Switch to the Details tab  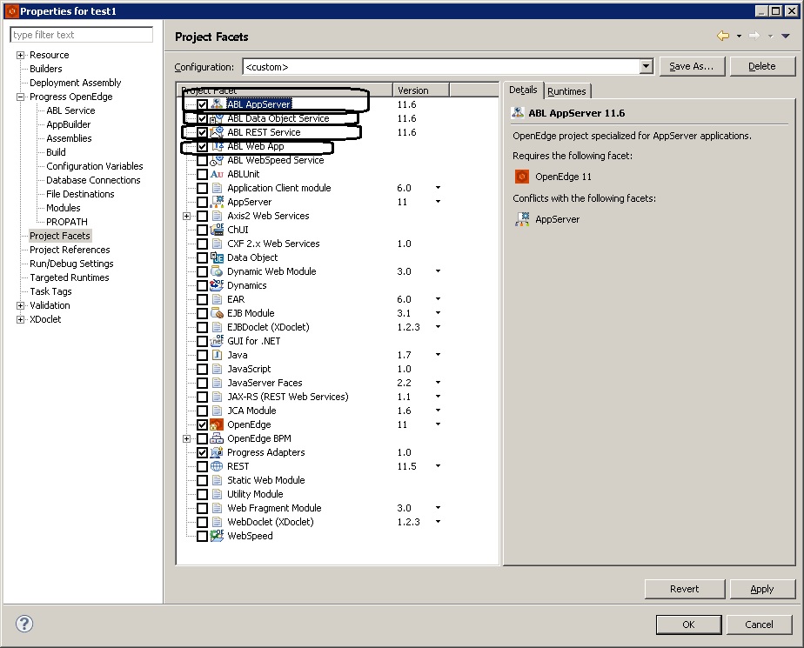(x=523, y=90)
